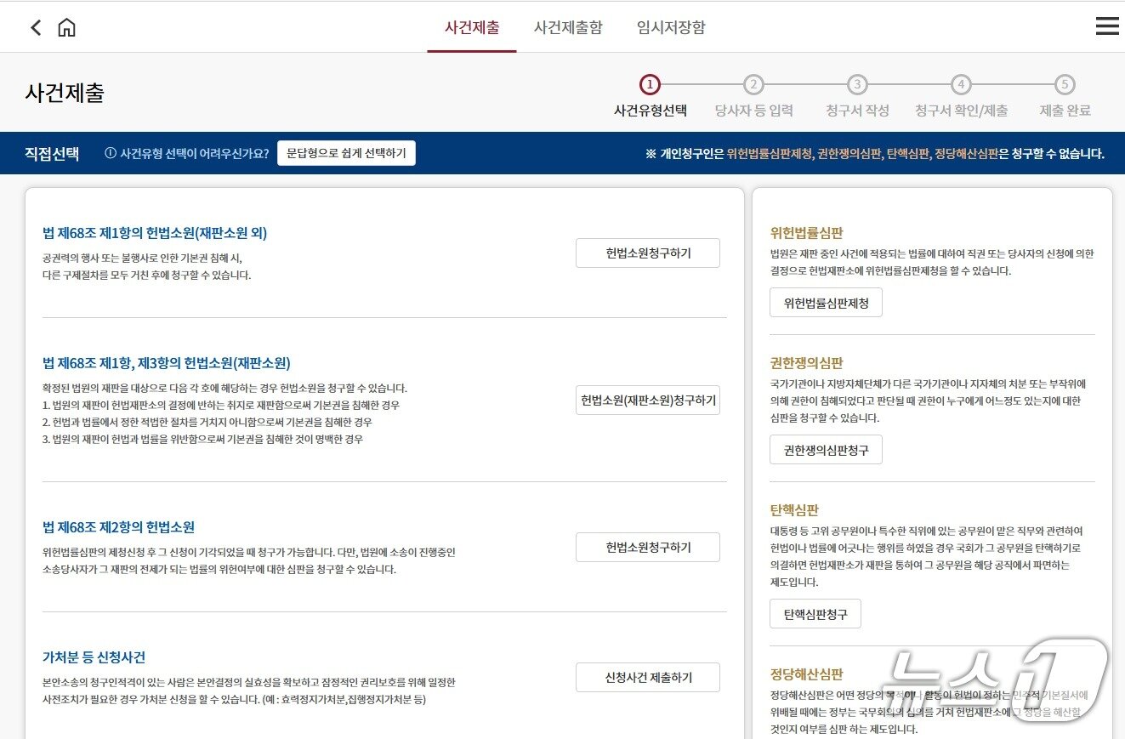The height and width of the screenshot is (739, 1125).
Task: Open the hamburger menu at top right
Action: pyautogui.click(x=1106, y=26)
